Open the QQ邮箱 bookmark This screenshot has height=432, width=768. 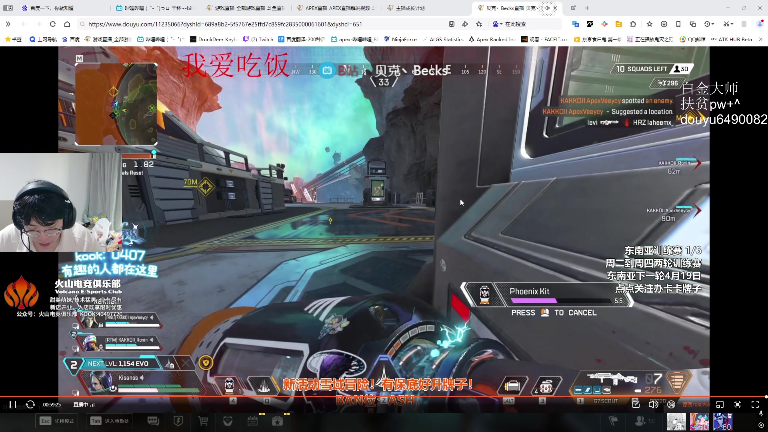pos(692,39)
